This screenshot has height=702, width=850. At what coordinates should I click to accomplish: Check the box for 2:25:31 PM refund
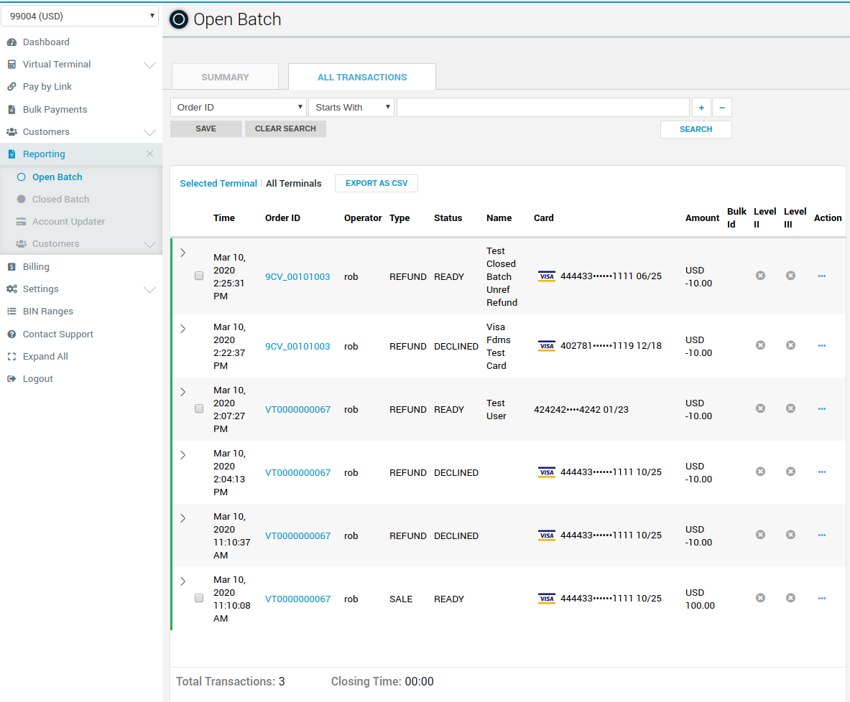tap(199, 276)
